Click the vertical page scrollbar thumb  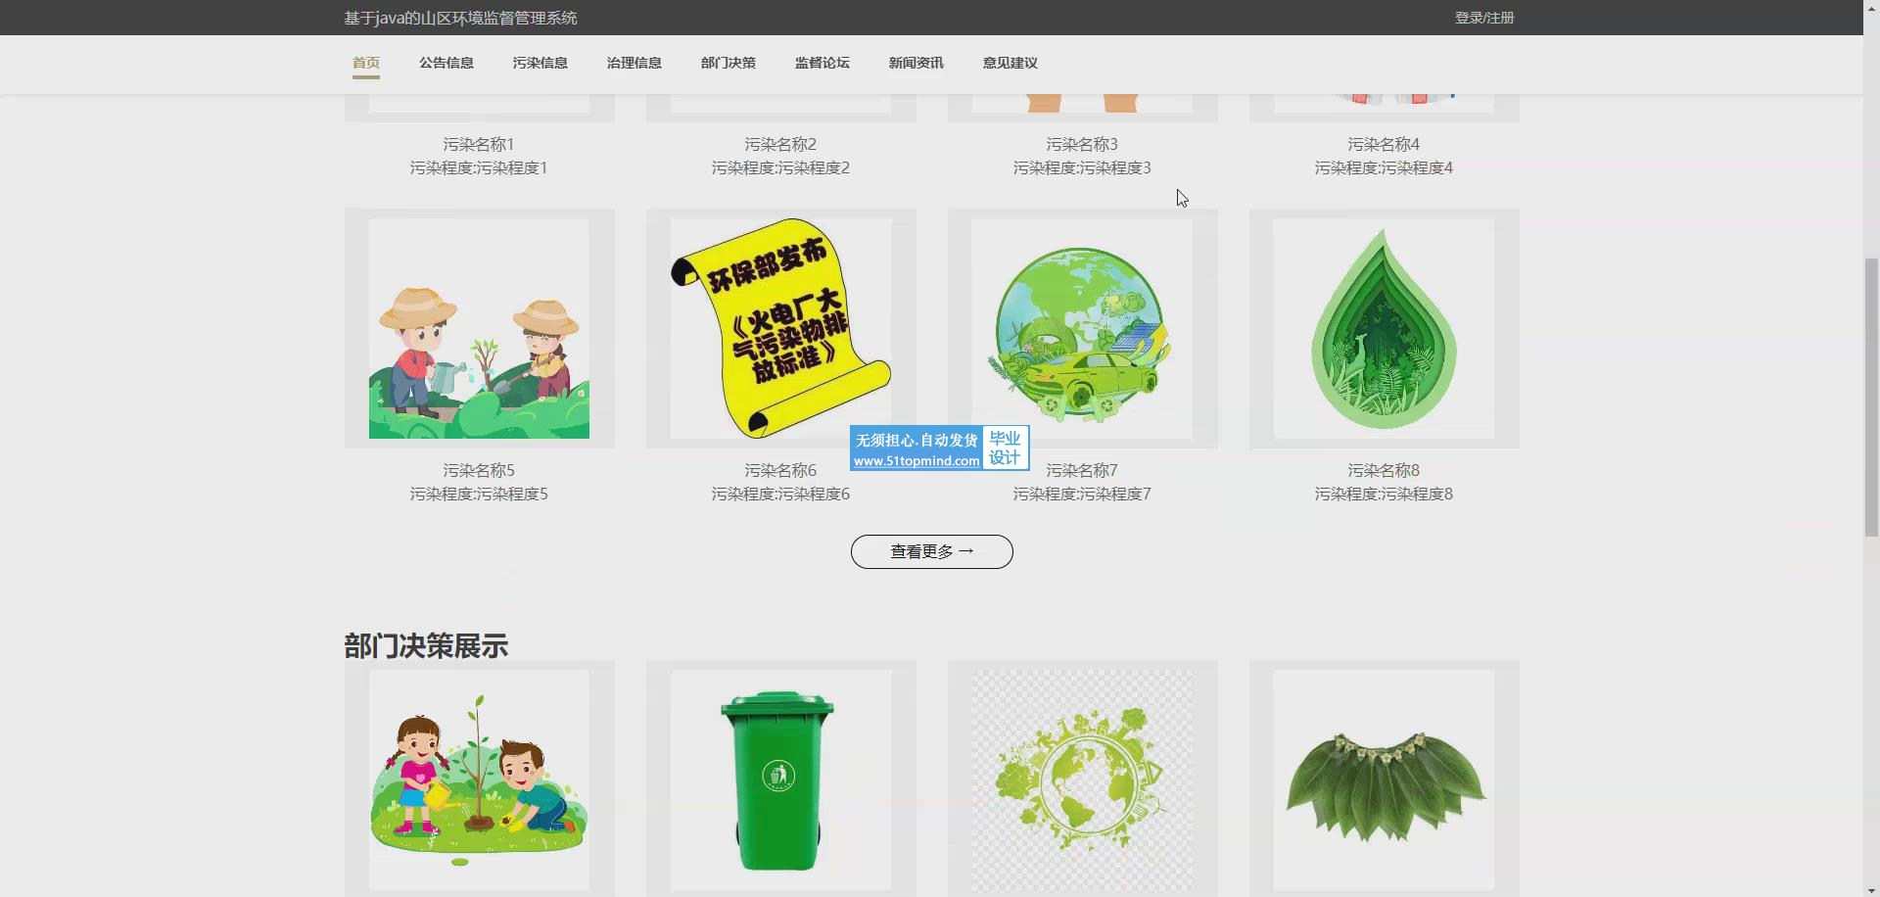point(1871,397)
